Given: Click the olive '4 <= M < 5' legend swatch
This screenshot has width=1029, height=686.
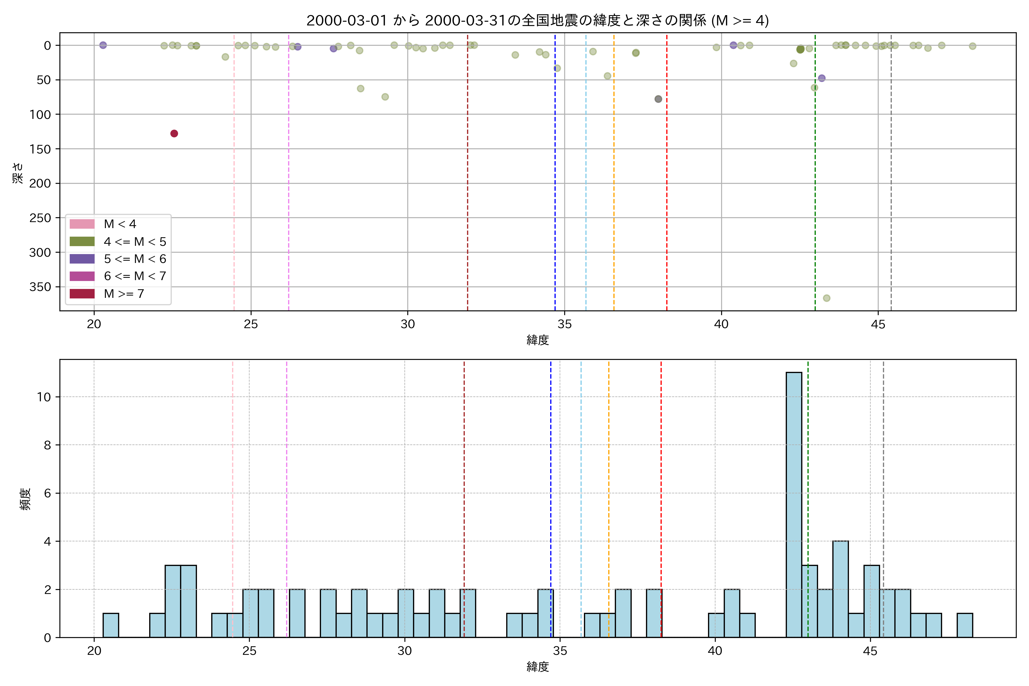Looking at the screenshot, I should point(82,242).
